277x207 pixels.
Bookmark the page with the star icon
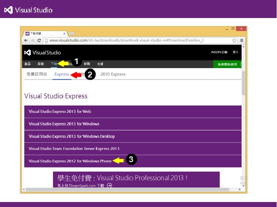[234, 41]
